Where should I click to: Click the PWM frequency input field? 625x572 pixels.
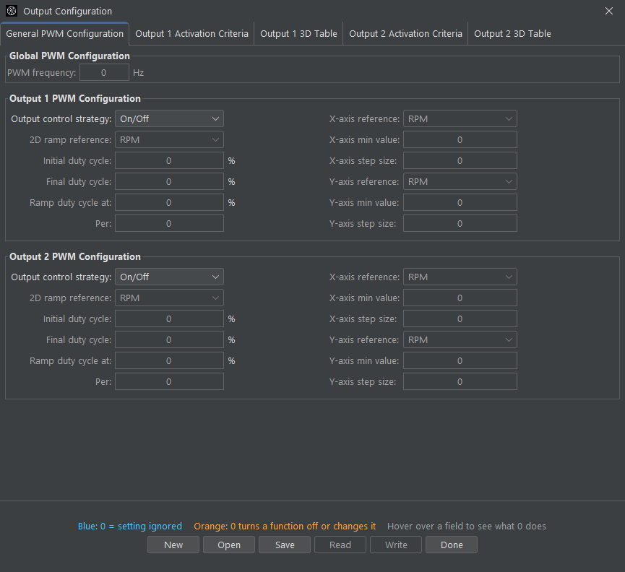pos(104,72)
